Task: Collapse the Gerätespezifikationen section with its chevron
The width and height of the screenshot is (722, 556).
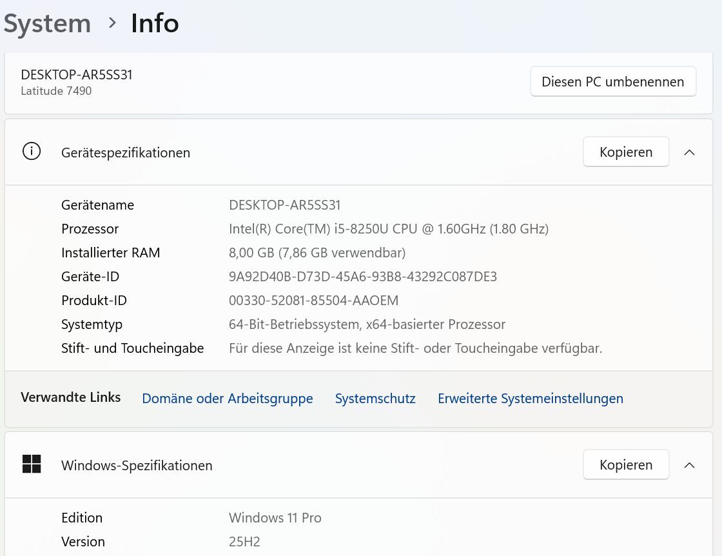Action: click(x=689, y=152)
